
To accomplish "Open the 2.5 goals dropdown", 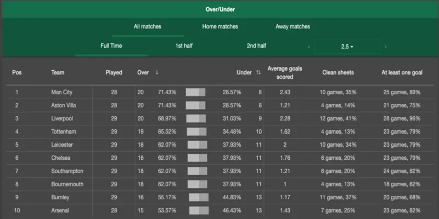I will coord(347,47).
